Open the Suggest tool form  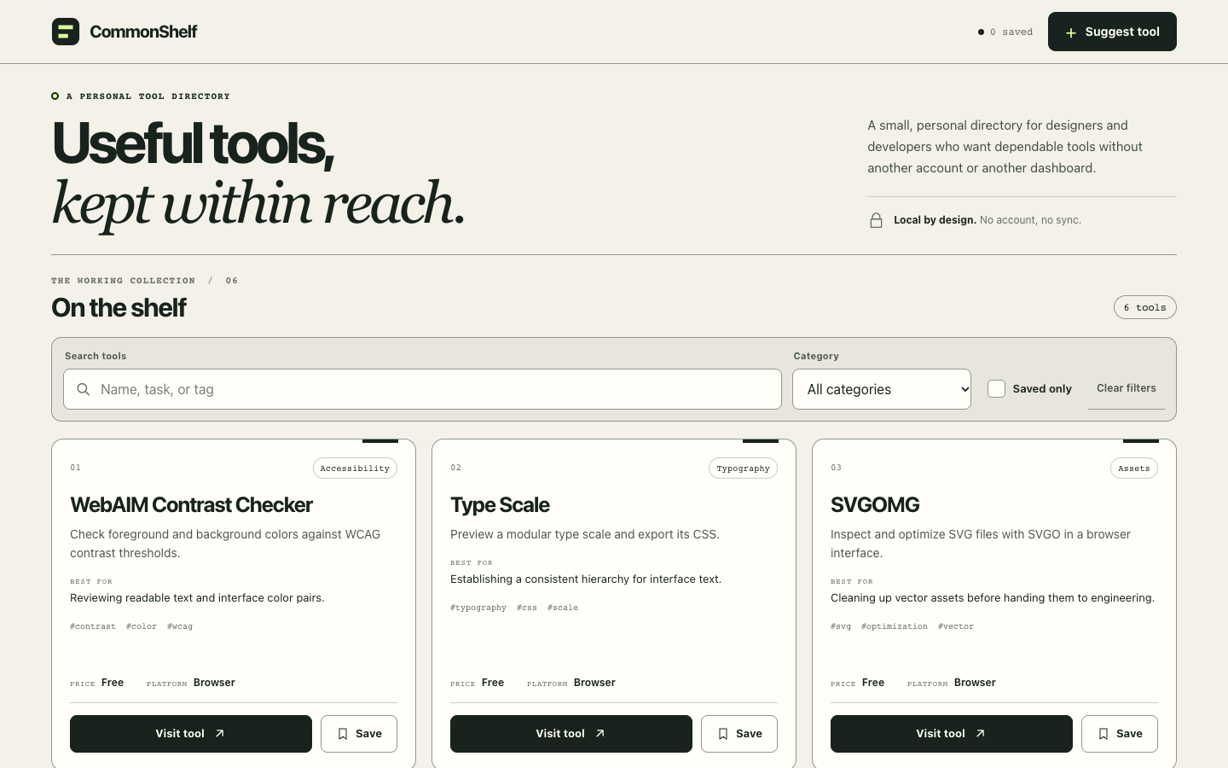(x=1112, y=32)
